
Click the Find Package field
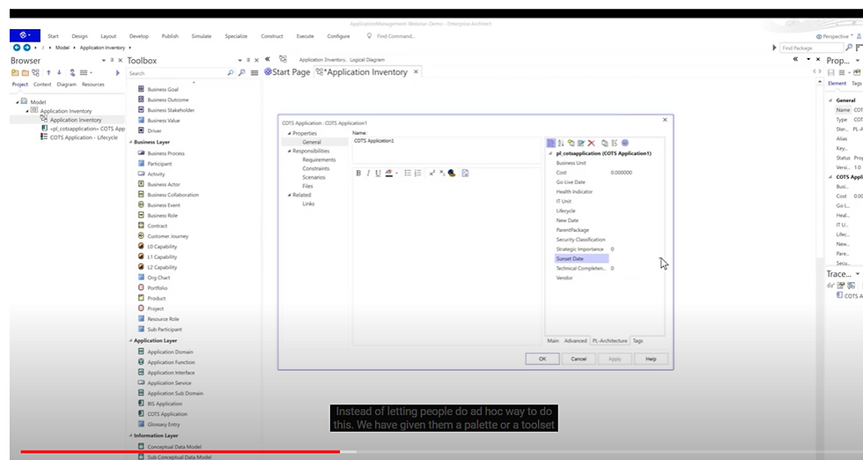(811, 48)
